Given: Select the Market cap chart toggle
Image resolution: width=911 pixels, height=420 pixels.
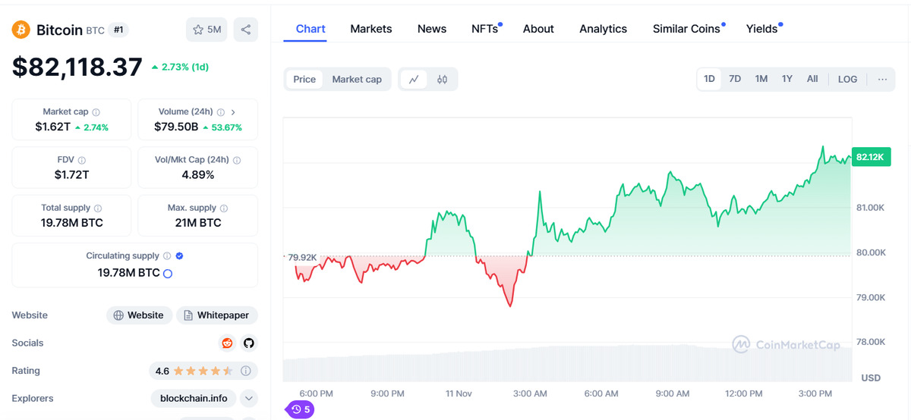Looking at the screenshot, I should tap(357, 80).
